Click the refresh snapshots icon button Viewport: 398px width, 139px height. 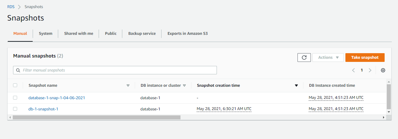pos(304,58)
